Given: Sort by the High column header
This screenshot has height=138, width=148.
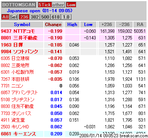Looking at the screenshot, I should pyautogui.click(x=72, y=25).
